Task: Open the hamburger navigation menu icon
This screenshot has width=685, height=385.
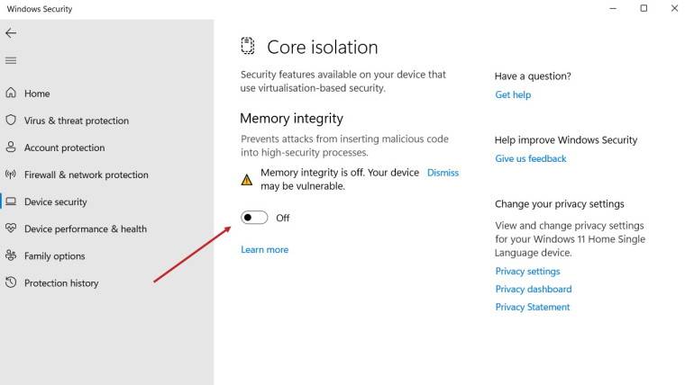Action: tap(11, 60)
